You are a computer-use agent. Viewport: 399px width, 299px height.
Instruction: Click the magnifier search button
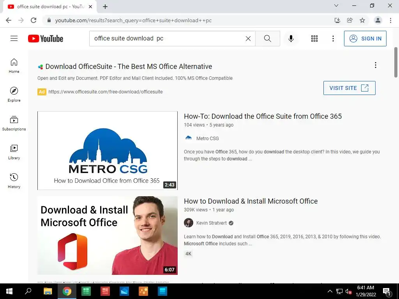[x=267, y=39]
